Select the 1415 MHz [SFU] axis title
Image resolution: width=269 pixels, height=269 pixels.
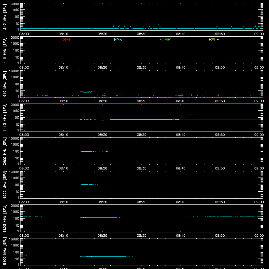[5, 117]
